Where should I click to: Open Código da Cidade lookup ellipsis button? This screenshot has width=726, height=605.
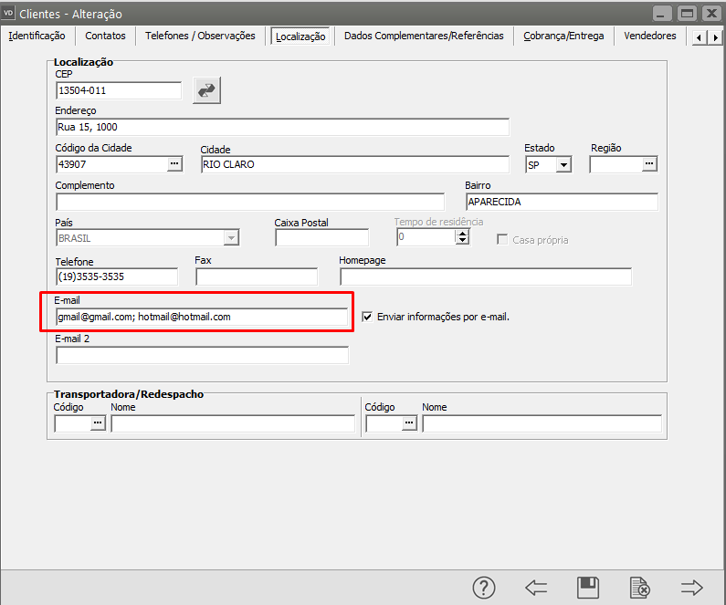tap(174, 164)
